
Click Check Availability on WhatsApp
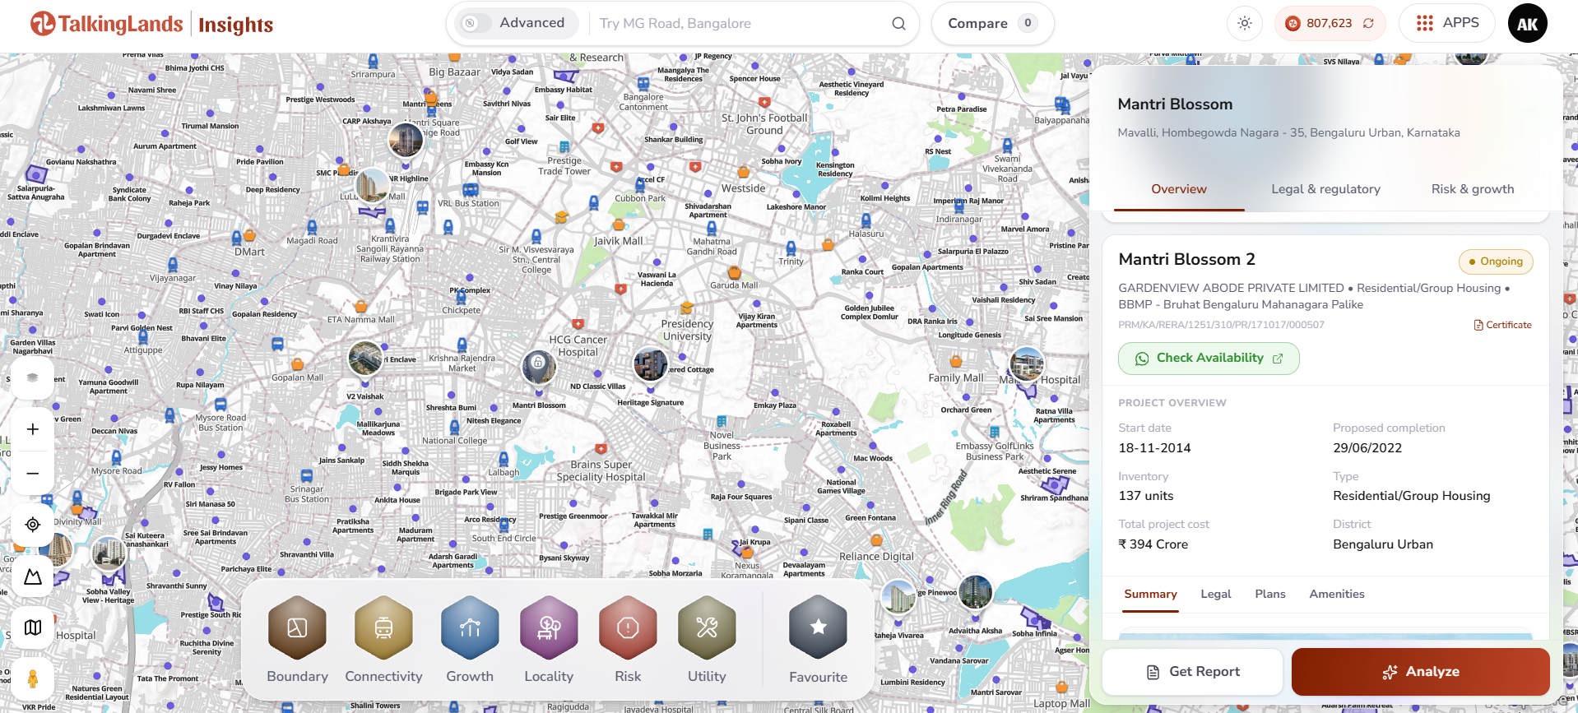click(x=1209, y=358)
